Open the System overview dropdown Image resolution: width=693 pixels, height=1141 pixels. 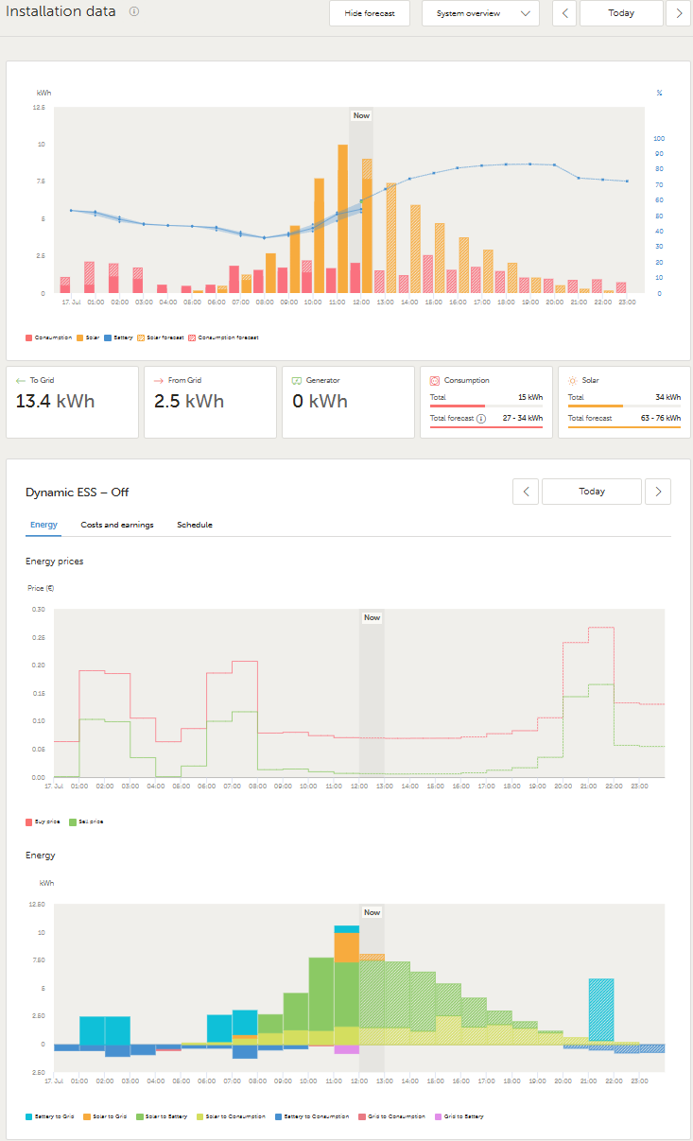[480, 13]
